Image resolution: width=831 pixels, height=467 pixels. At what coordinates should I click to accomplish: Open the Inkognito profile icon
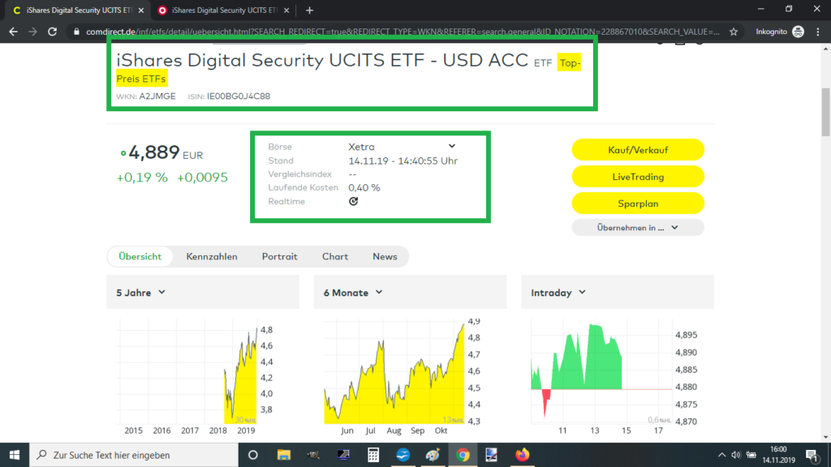click(799, 32)
